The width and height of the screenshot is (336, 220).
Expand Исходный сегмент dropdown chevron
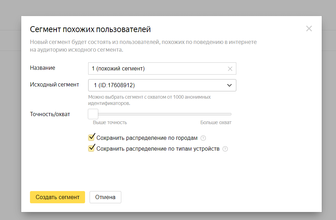[229, 85]
